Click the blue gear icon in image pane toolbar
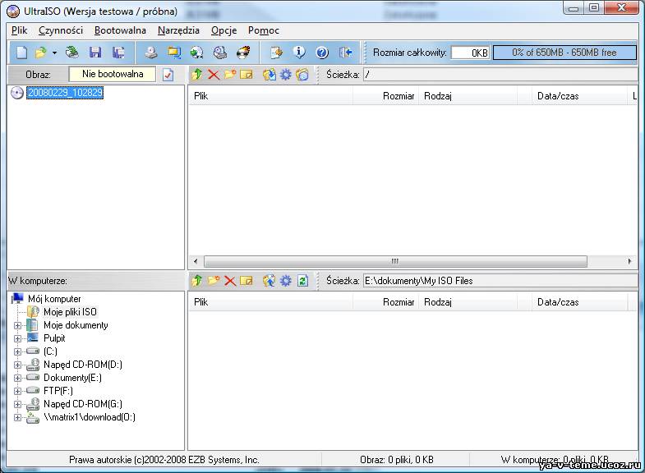 point(285,75)
